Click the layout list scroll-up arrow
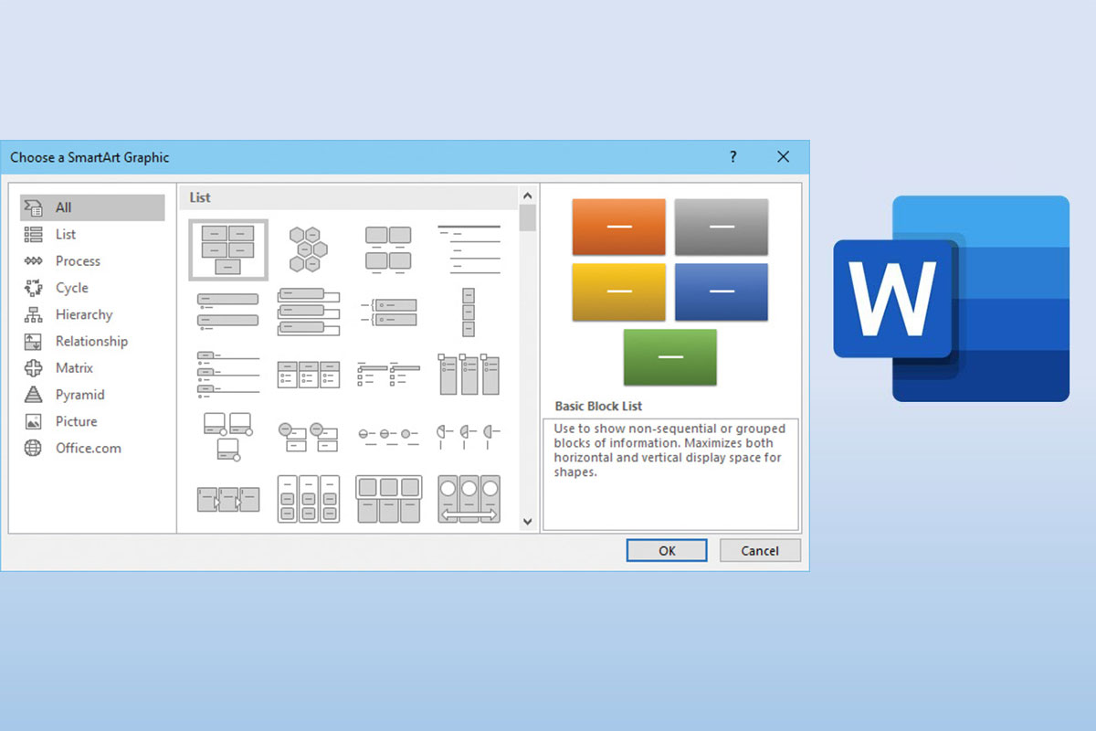Viewport: 1096px width, 731px height. point(527,195)
